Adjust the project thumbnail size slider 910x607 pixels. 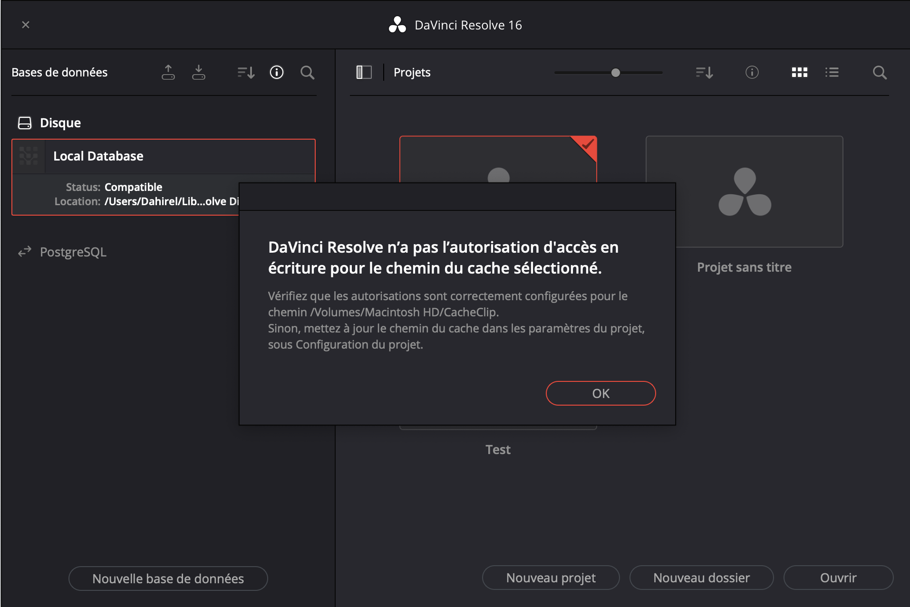616,73
